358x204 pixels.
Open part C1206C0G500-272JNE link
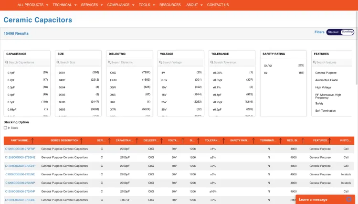pos(20,174)
